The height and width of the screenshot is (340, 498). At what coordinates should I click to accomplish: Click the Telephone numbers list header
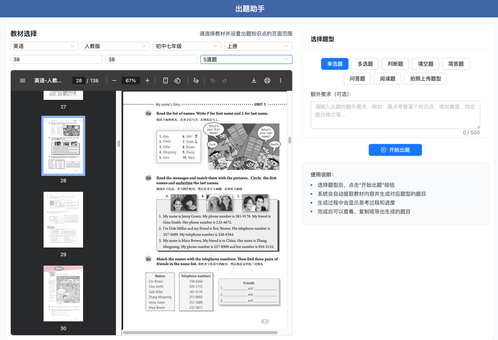[196, 276]
